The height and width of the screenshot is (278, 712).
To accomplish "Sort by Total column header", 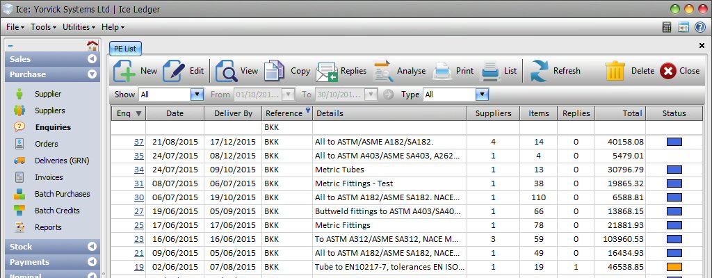I will click(x=620, y=113).
